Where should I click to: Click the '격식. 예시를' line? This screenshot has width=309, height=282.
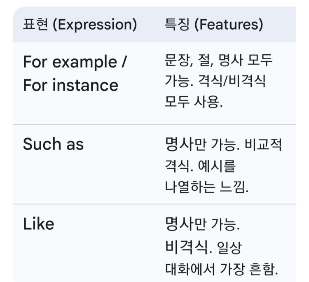(x=200, y=166)
